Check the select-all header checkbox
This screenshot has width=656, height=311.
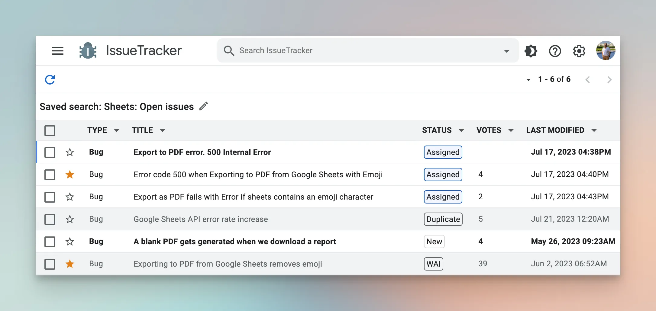(x=50, y=131)
